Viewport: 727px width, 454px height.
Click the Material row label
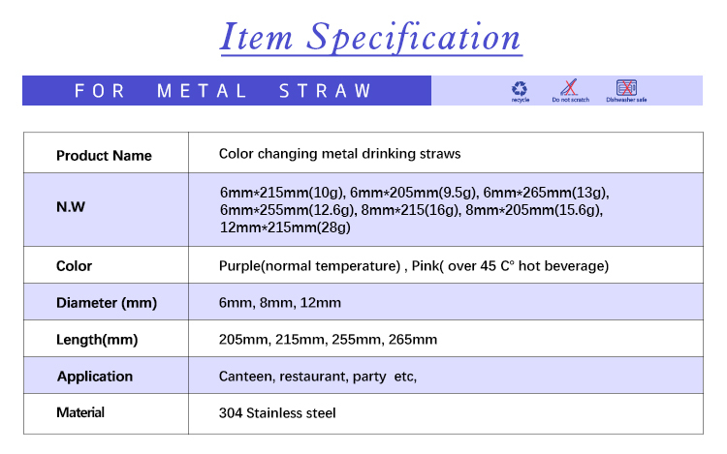80,412
